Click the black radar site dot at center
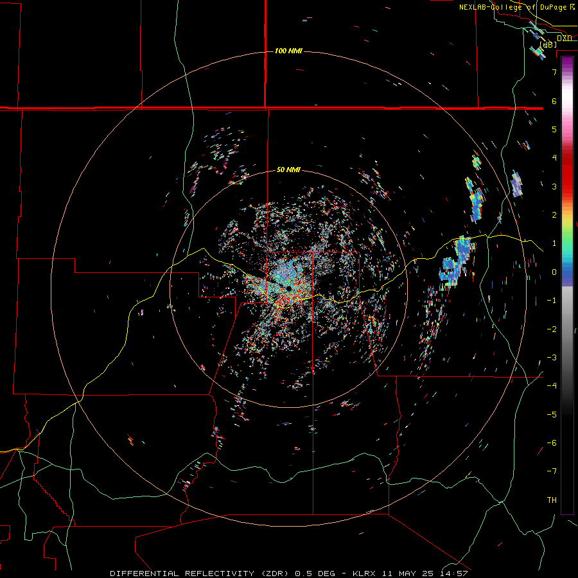This screenshot has width=578, height=578. (288, 288)
